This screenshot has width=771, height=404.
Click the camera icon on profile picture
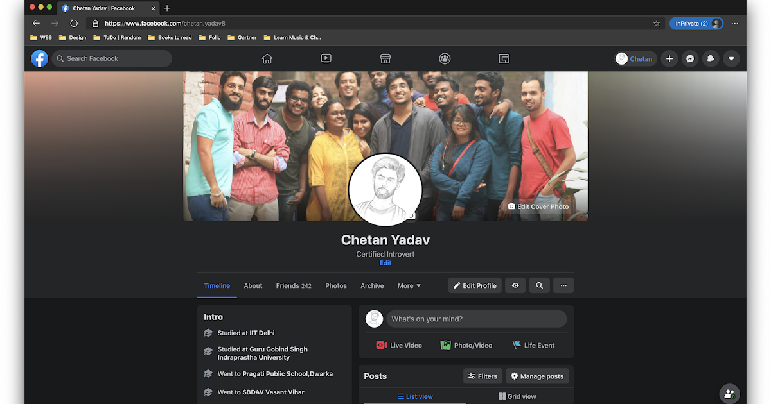[411, 215]
